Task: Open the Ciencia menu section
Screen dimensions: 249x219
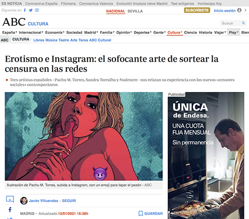Action: (x=190, y=32)
